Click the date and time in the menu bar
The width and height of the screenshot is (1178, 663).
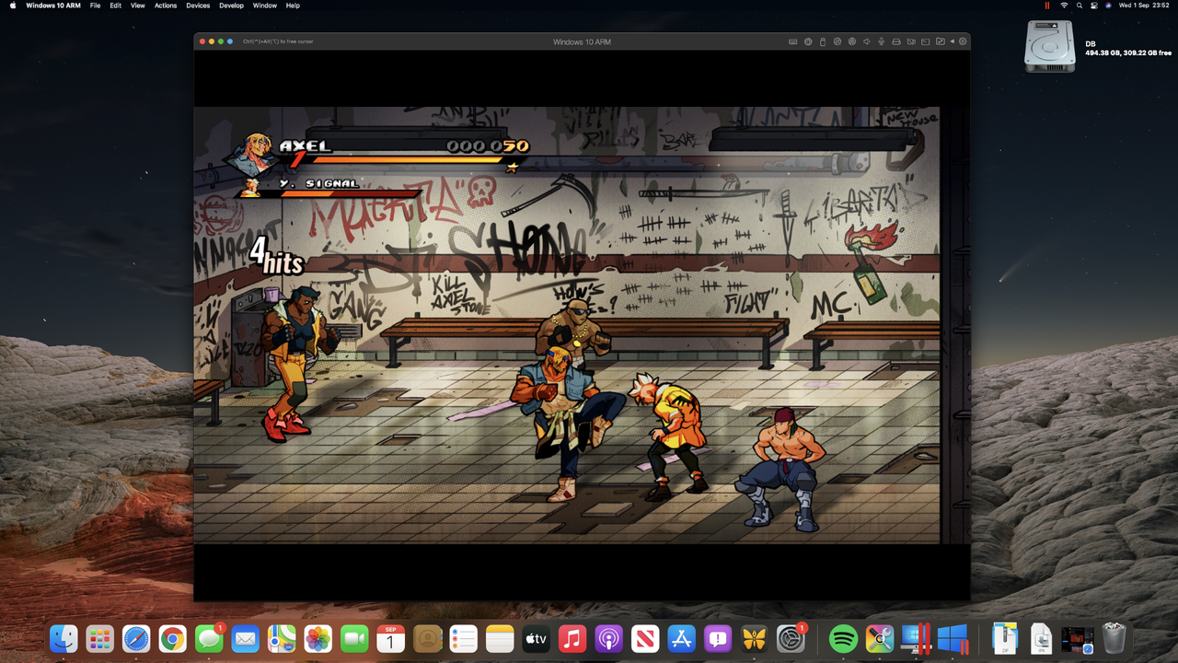pos(1144,6)
